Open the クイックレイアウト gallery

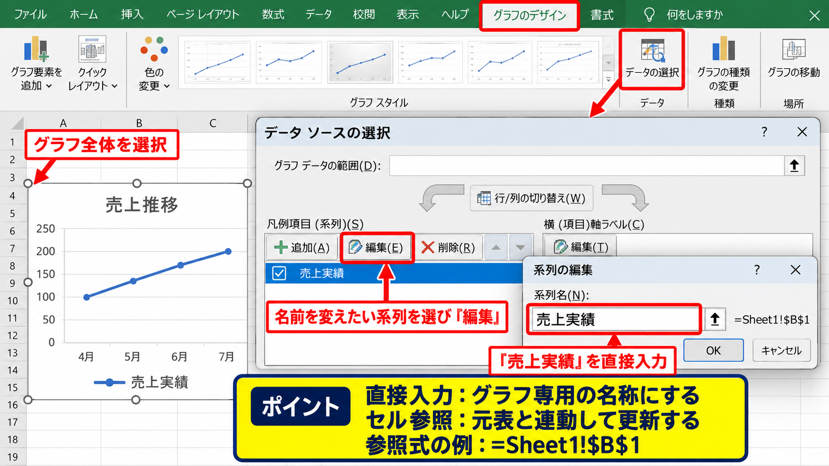pos(93,63)
